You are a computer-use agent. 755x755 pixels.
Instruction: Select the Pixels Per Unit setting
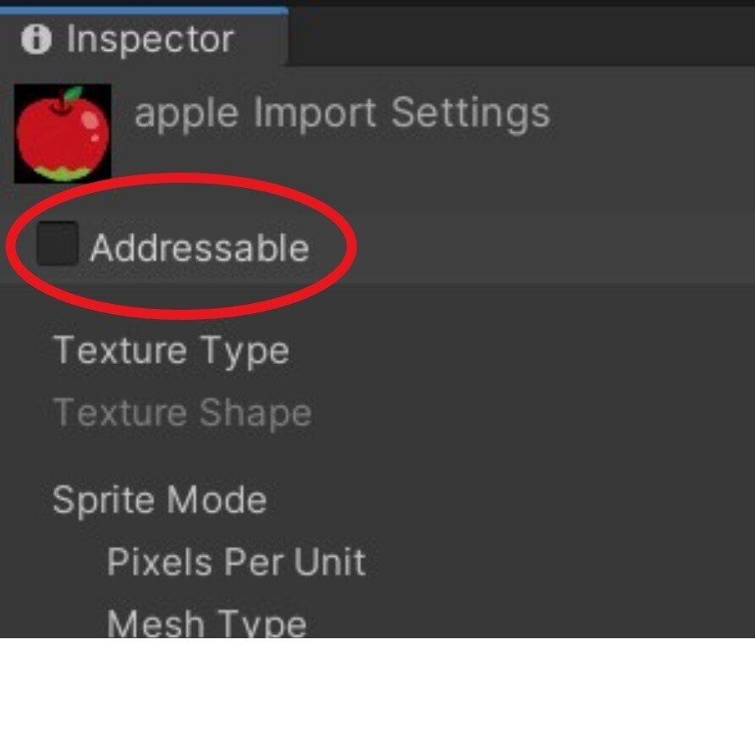pyautogui.click(x=235, y=561)
